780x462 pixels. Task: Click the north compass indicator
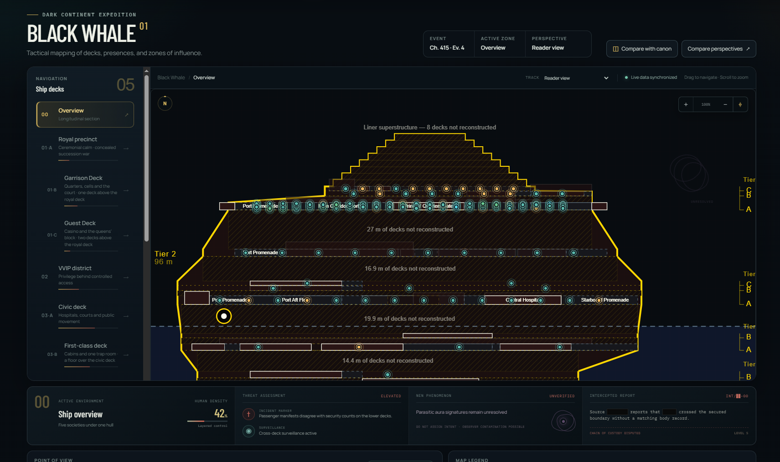pyautogui.click(x=165, y=103)
